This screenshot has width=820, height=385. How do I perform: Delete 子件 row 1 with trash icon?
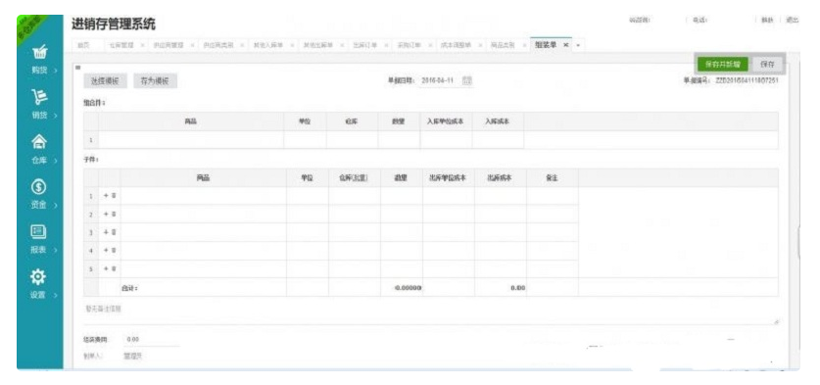[114, 196]
